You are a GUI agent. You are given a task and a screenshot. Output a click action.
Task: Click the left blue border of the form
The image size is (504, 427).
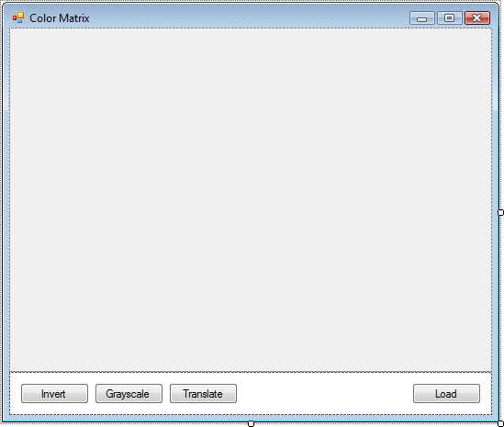click(6, 225)
